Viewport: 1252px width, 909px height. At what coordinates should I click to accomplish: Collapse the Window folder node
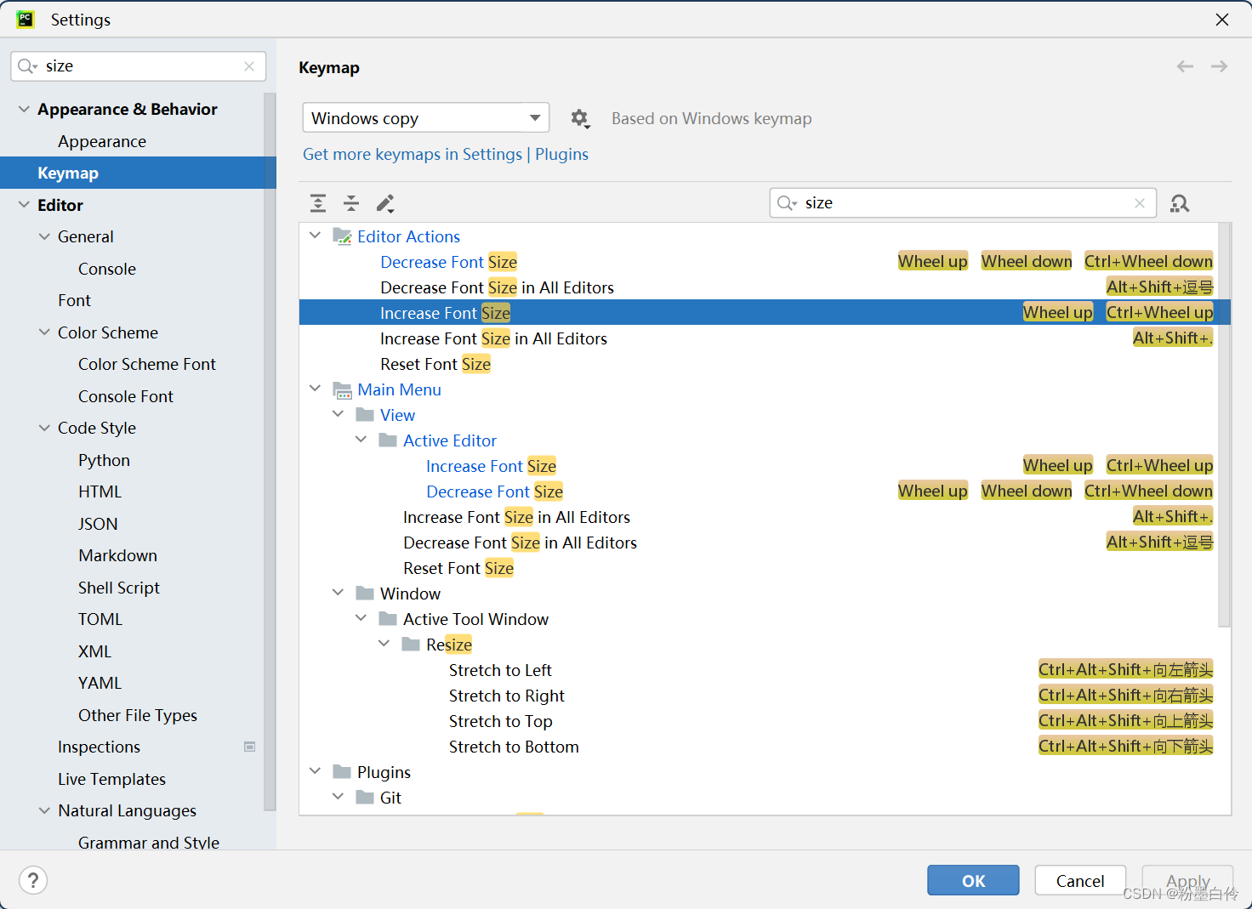[339, 593]
